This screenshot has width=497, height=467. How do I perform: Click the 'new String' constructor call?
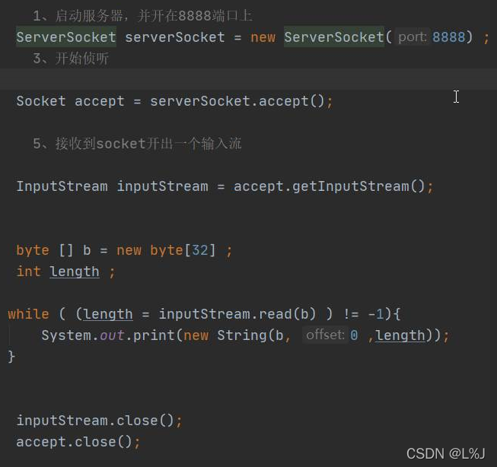pos(225,335)
